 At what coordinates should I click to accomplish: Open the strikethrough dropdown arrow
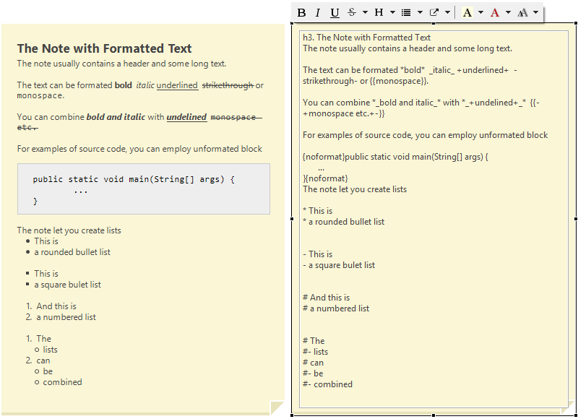365,12
